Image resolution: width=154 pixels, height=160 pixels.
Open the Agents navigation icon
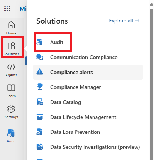click(x=11, y=67)
